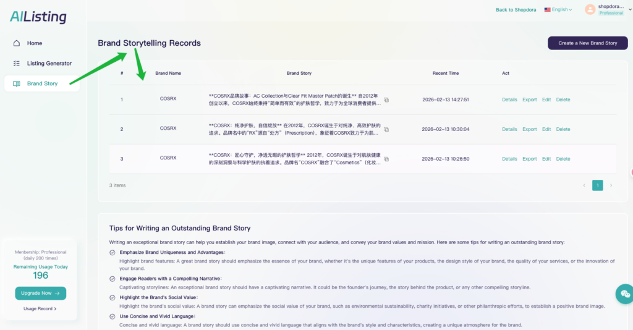Viewport: 633px width, 330px height.
Task: Click the Home icon in the sidebar
Action: point(17,43)
